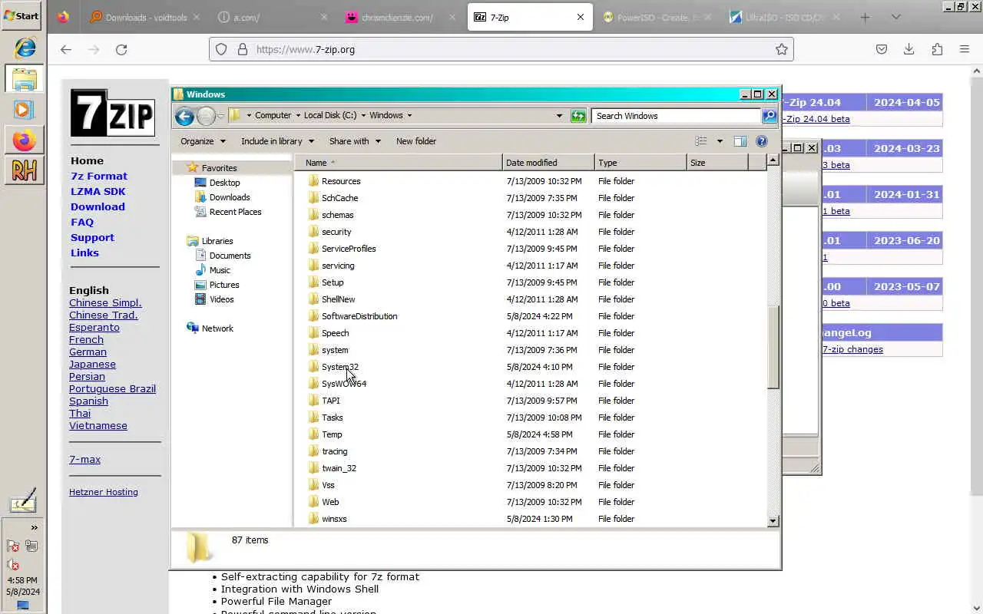Open the Hetzner Hosting link
The height and width of the screenshot is (614, 983).
pos(104,492)
